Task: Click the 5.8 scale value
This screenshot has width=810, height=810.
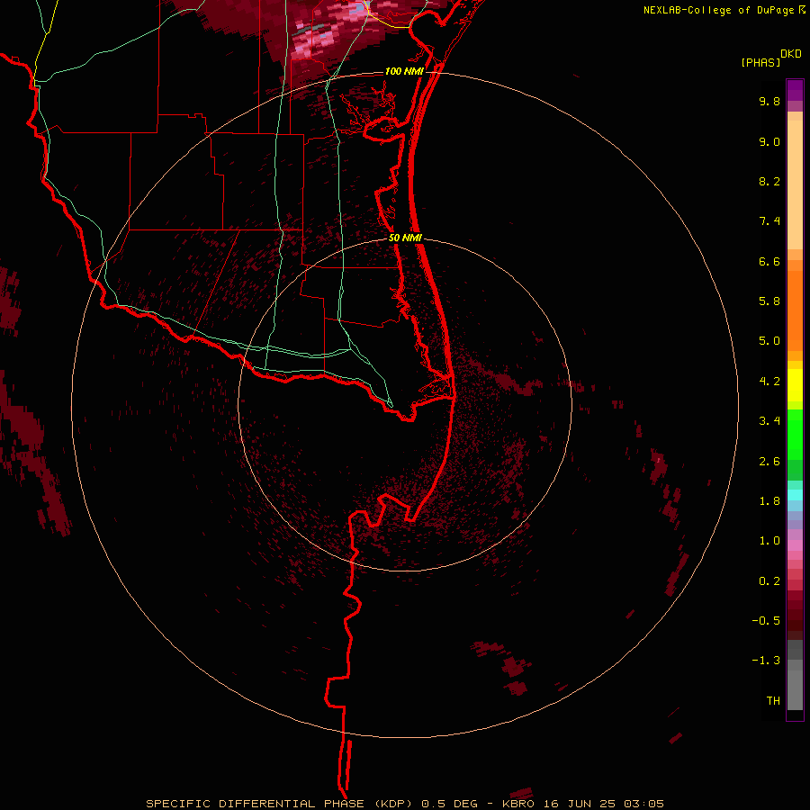Action: pos(769,301)
